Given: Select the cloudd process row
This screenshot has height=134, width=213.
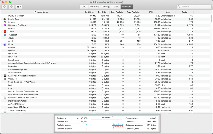Looking at the screenshot, I should point(105,38).
